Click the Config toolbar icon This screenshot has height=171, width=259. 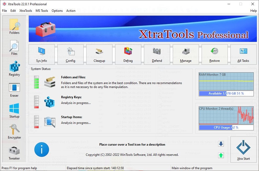(x=70, y=54)
